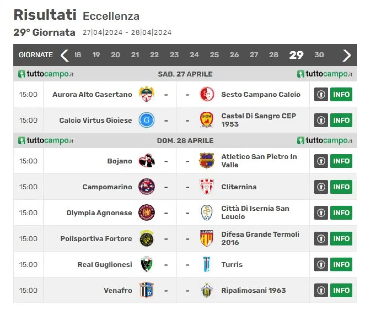Click the arrow icon in the Venafro match row
Viewport: 365px width, 311px height.
[x=321, y=290]
